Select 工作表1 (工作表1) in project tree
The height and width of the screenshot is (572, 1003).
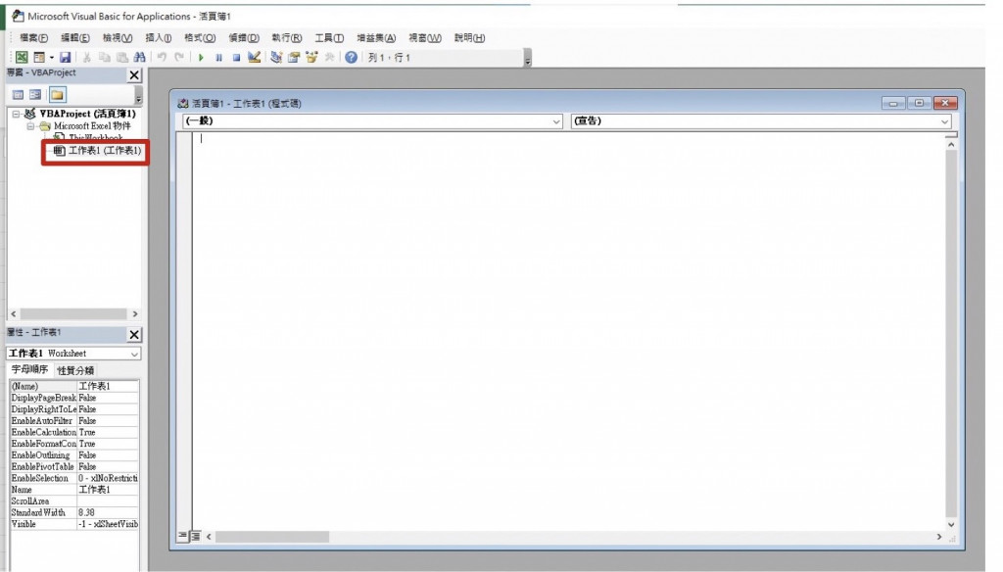(105, 151)
